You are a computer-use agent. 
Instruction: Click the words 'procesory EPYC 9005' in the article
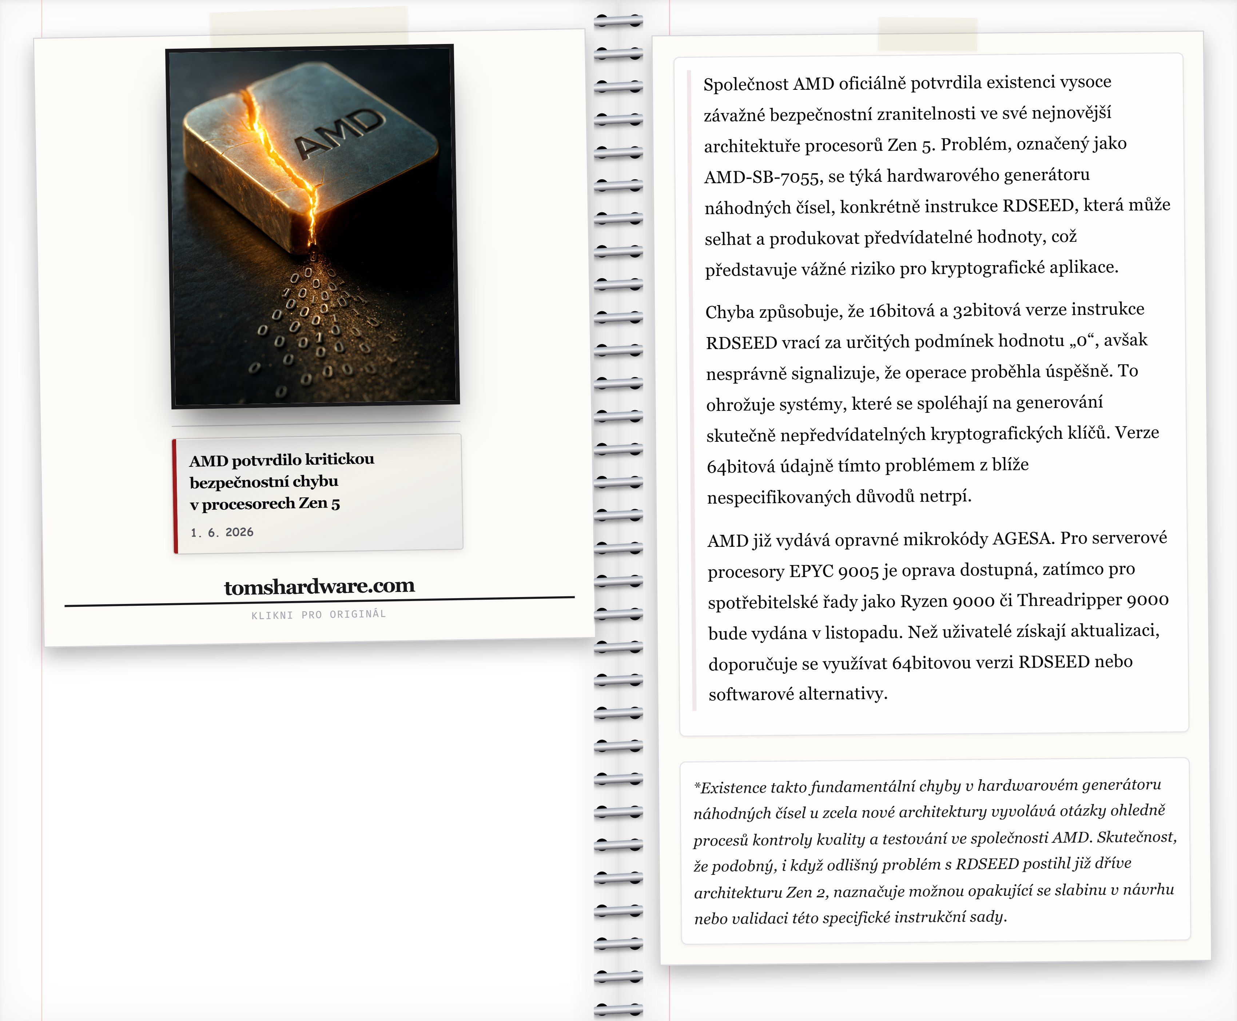793,571
